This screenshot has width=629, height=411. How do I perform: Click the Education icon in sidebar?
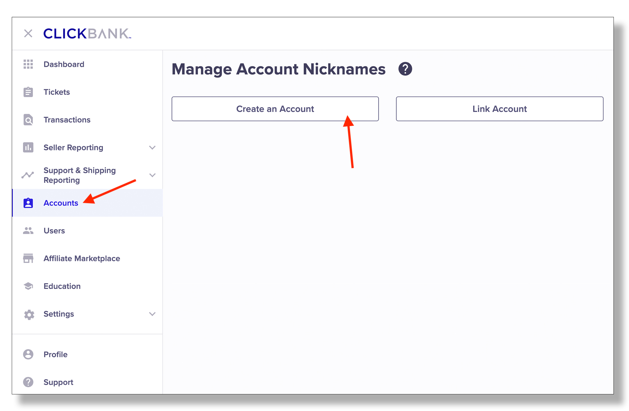[x=28, y=286]
